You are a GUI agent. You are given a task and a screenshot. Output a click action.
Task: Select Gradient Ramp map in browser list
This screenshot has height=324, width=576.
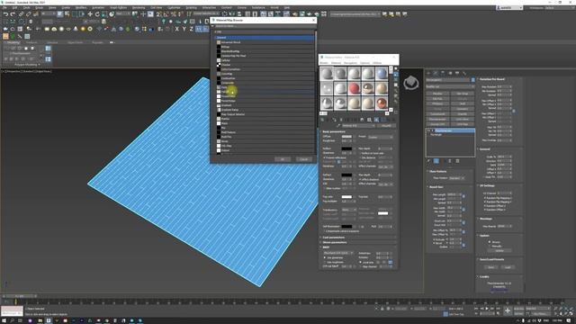pyautogui.click(x=265, y=110)
